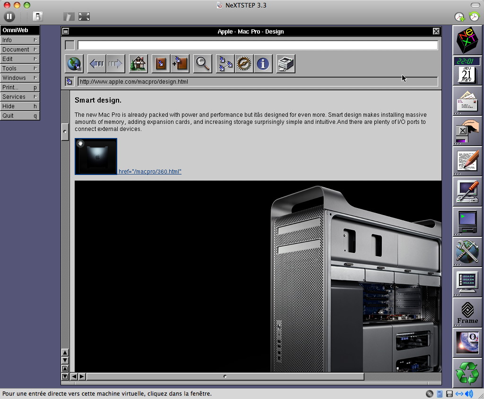
Task: Choose Hide from the OmniWeb menu
Action: (20, 106)
